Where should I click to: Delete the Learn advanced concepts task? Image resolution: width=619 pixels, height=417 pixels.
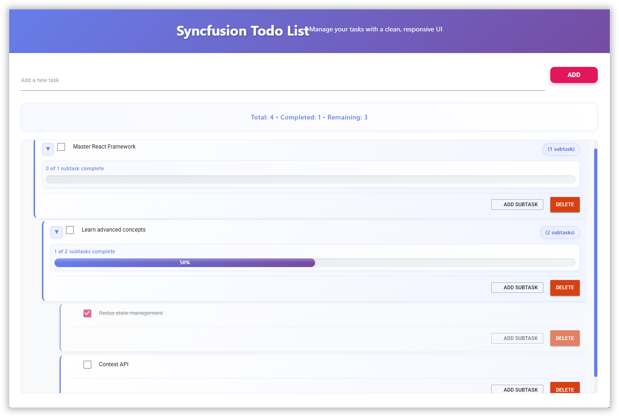(565, 287)
